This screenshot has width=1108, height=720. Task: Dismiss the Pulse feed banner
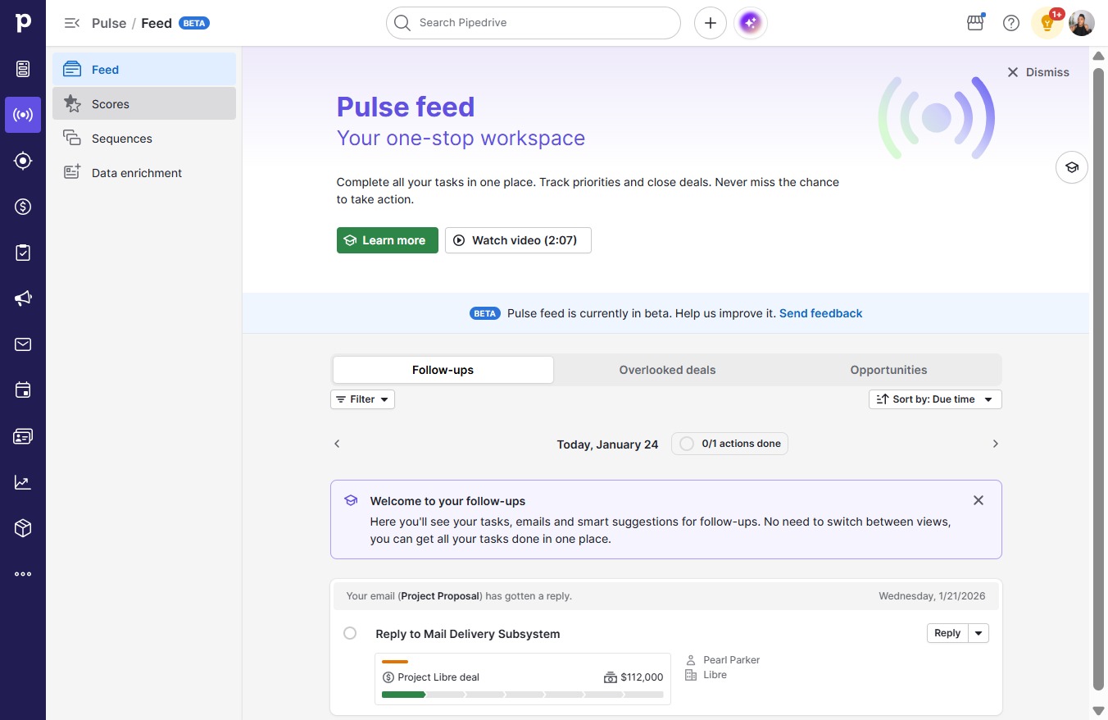click(x=1038, y=72)
